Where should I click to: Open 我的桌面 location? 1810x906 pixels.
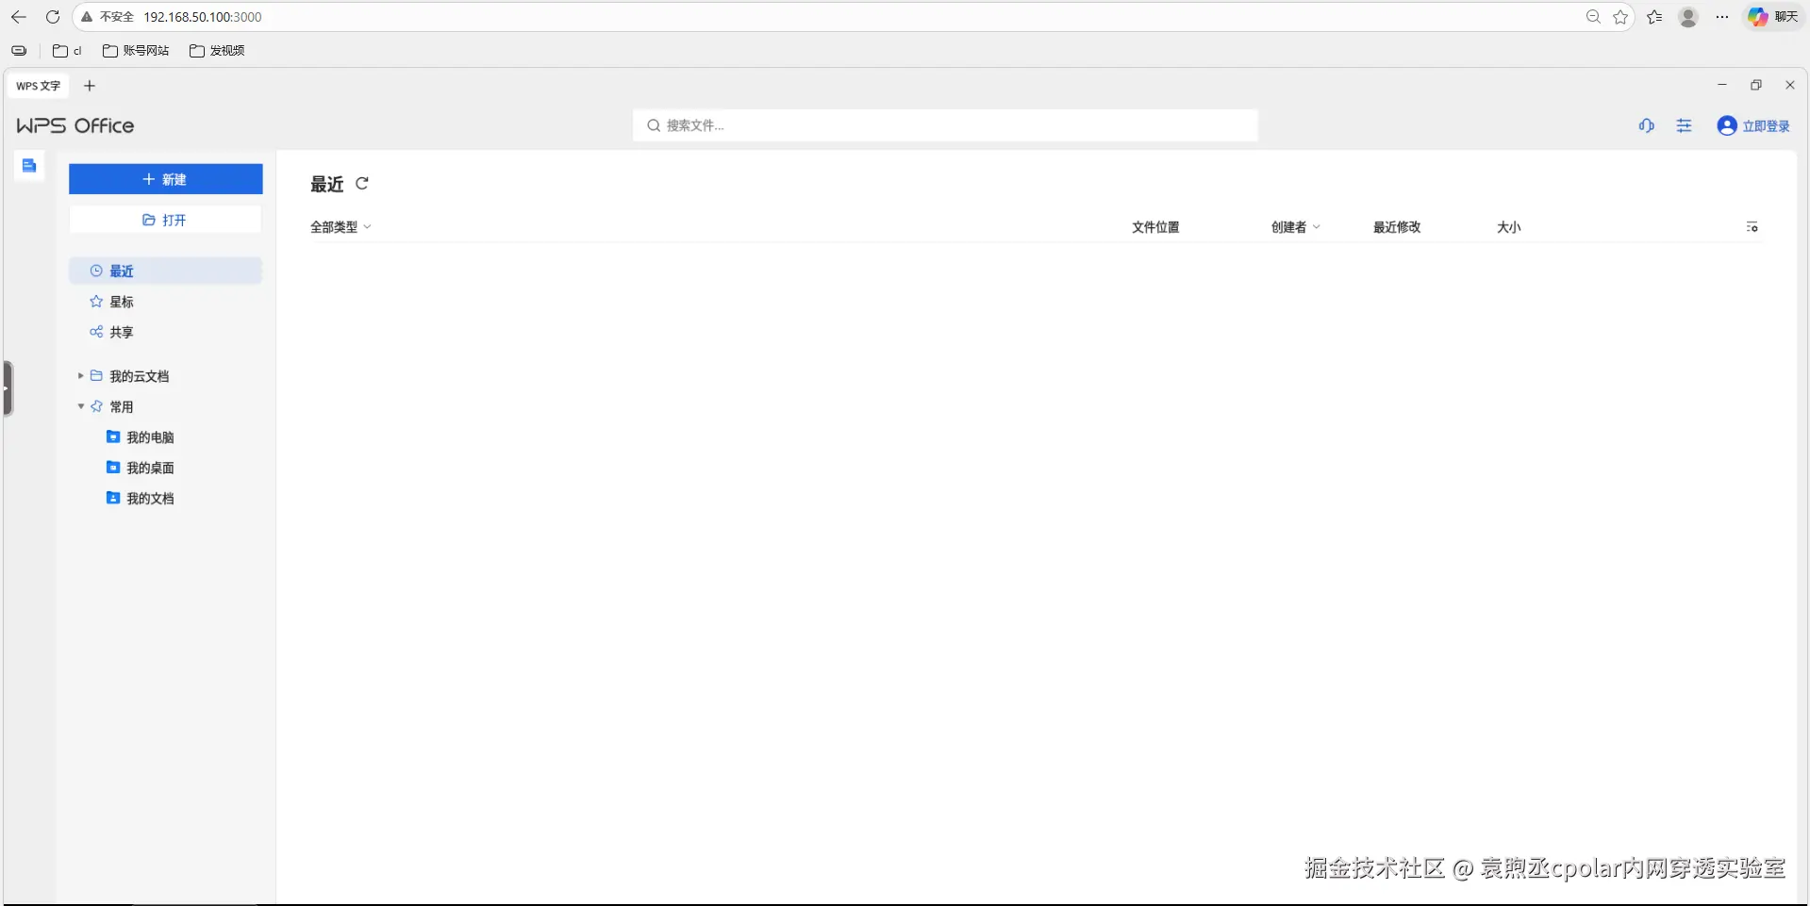(150, 468)
